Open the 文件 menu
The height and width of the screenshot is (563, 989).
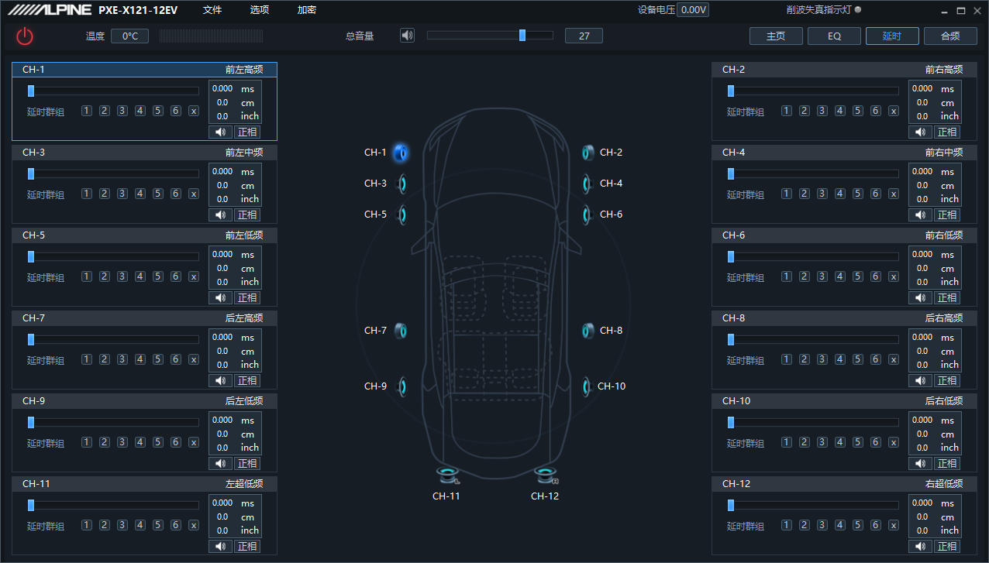pos(212,10)
